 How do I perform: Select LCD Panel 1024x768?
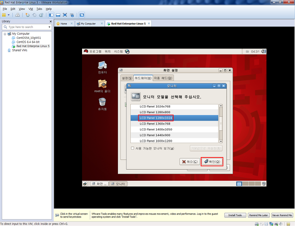click(175, 106)
